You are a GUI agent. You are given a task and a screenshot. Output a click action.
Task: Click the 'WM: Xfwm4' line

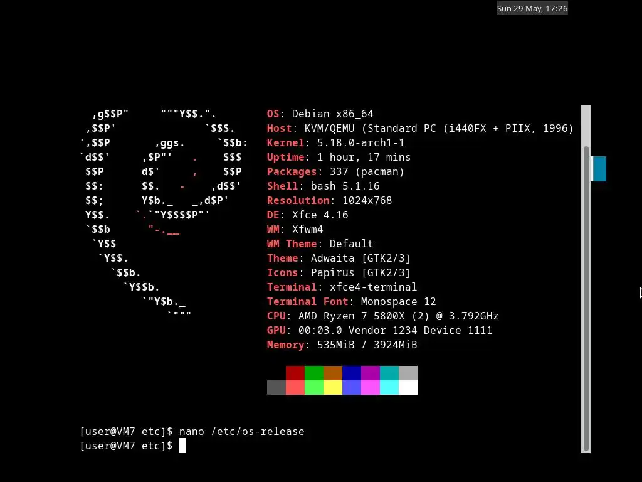point(295,229)
